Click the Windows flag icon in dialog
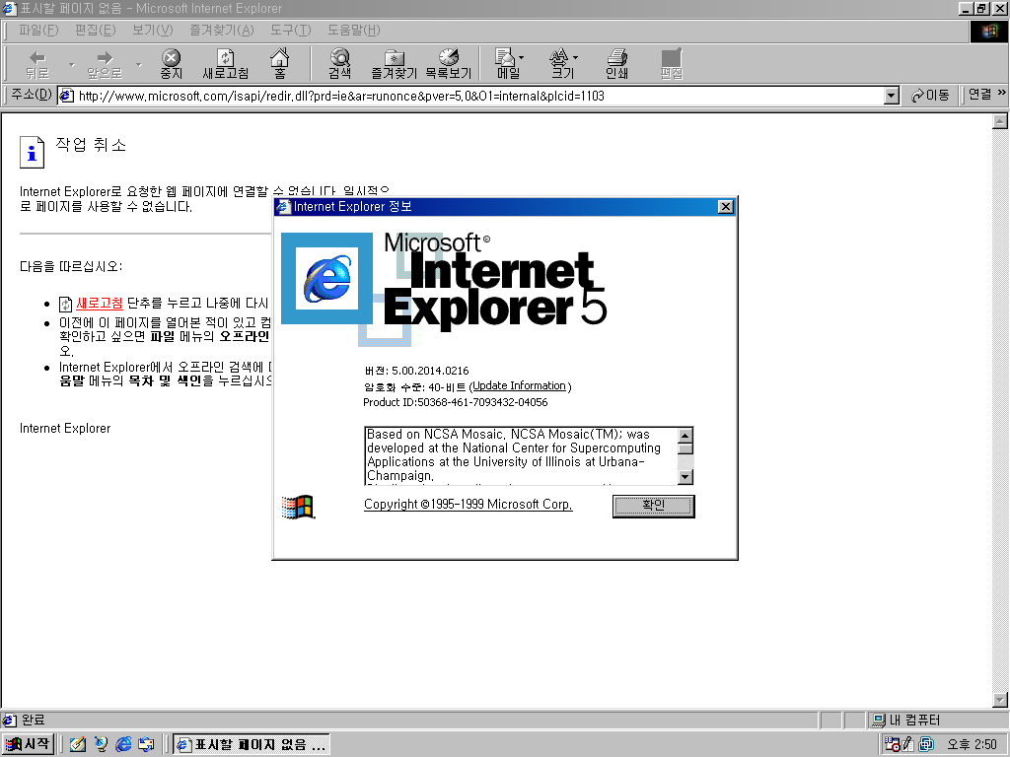This screenshot has height=757, width=1010. [x=298, y=507]
